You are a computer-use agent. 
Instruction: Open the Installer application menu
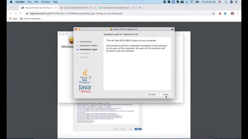20,2
